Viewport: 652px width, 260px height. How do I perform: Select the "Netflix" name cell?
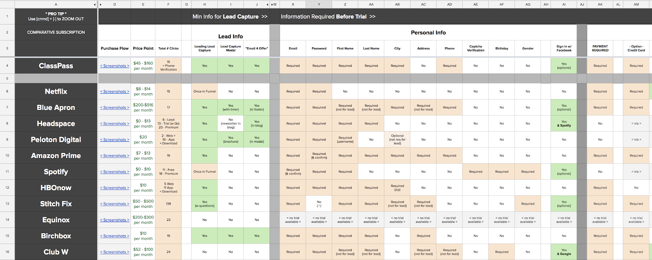[56, 91]
